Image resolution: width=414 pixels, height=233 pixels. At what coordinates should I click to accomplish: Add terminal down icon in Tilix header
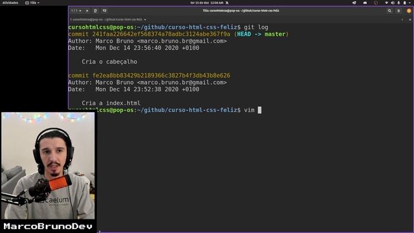105,11
